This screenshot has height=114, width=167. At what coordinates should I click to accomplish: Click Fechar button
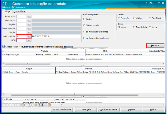click(153, 109)
